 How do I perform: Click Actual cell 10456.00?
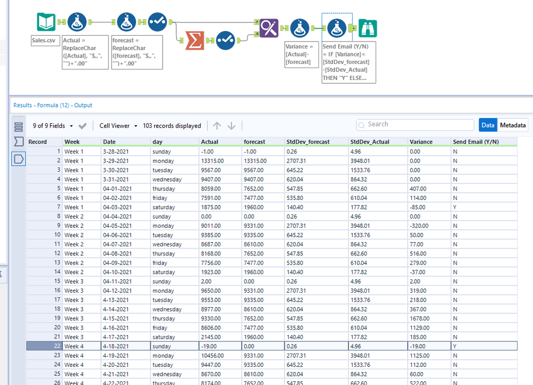point(220,356)
